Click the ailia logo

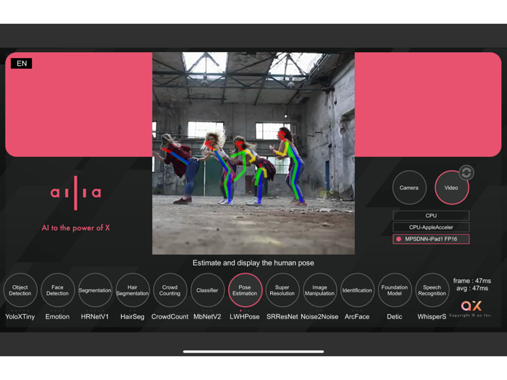point(75,193)
